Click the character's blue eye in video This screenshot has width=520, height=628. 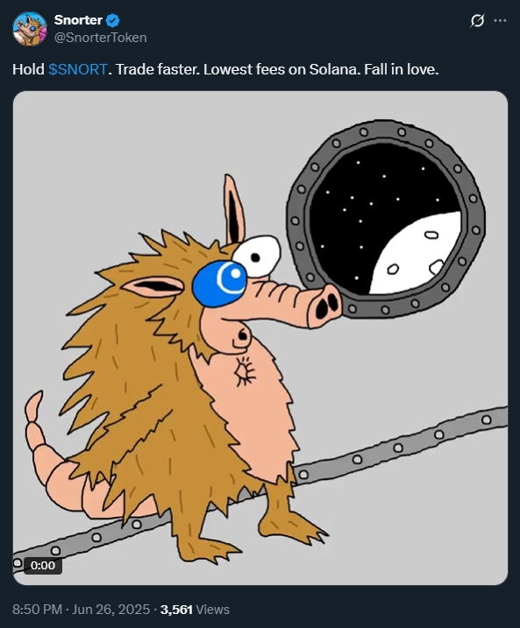click(x=219, y=283)
